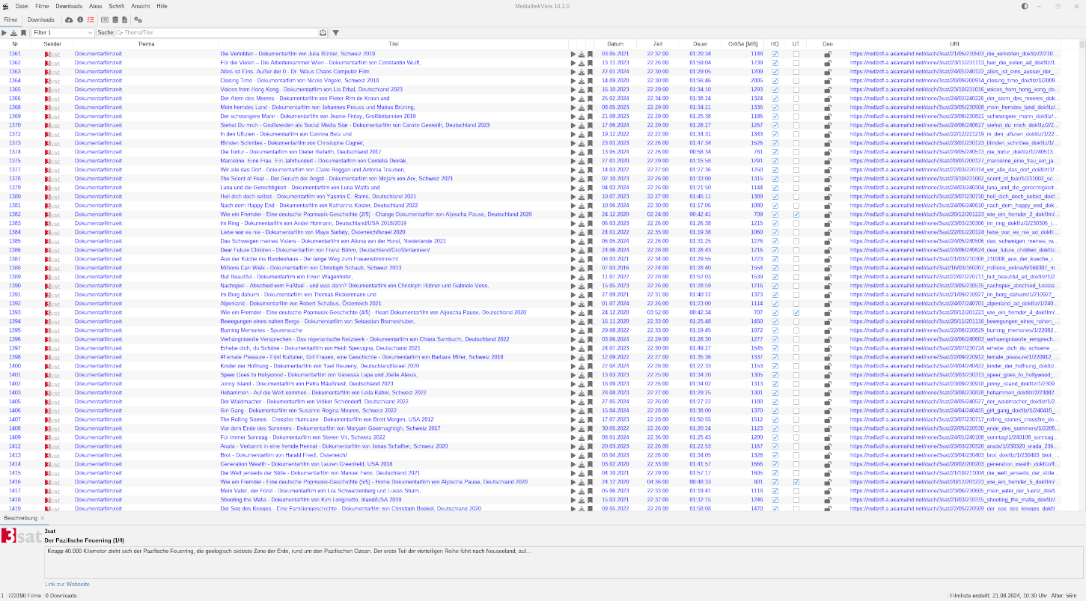Image resolution: width=1086 pixels, height=601 pixels.
Task: Download 'Voices from Hong Kong' row 1365
Action: (x=582, y=89)
